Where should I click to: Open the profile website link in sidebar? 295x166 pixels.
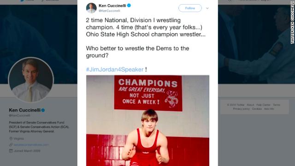click(x=31, y=145)
